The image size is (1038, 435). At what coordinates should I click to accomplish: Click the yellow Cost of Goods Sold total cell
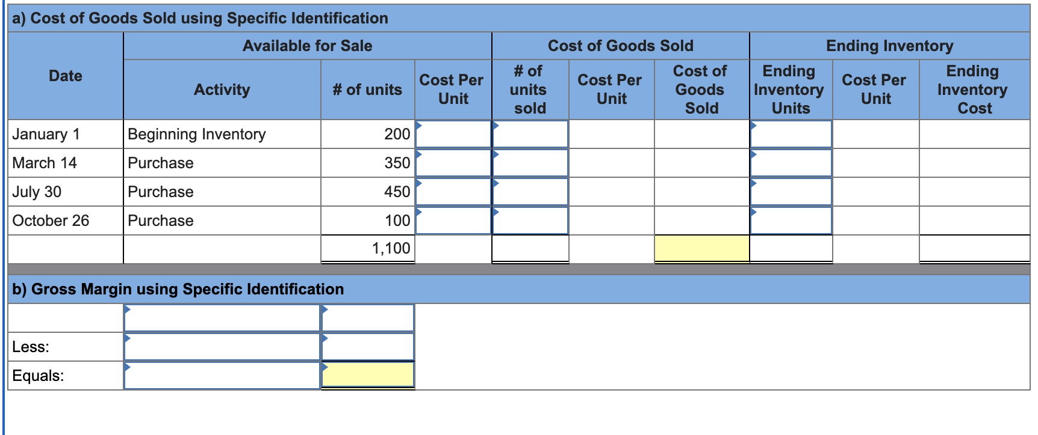[702, 248]
